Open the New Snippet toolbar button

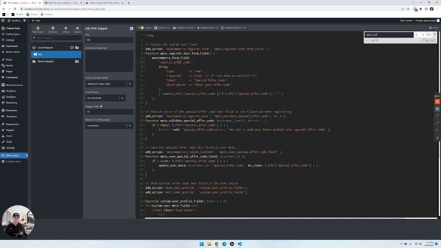38,30
